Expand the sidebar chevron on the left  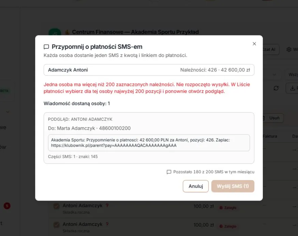tap(8, 112)
